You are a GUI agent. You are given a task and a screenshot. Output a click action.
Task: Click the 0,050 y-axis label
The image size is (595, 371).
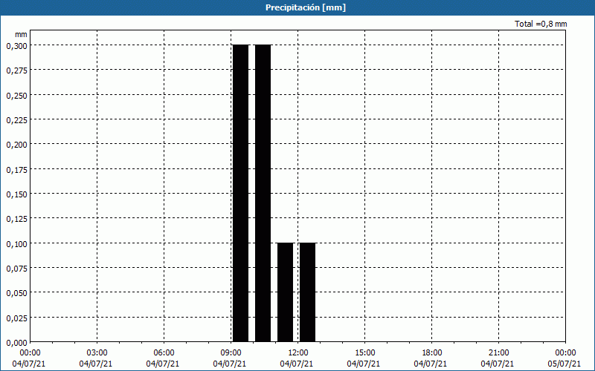pos(16,293)
